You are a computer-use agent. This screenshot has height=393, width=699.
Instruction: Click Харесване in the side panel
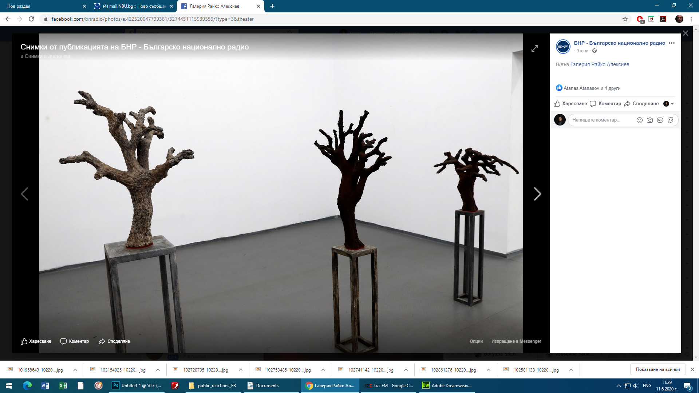coord(570,104)
